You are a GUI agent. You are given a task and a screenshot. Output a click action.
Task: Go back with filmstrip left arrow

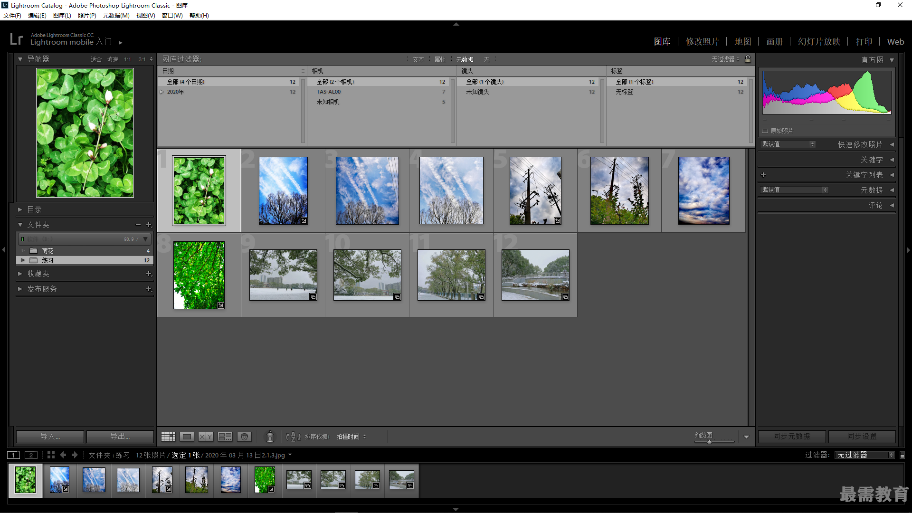click(63, 455)
